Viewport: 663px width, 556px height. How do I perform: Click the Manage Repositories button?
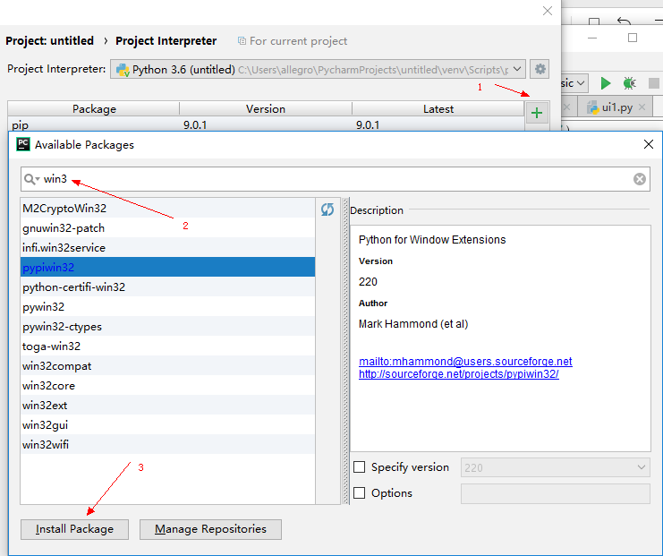point(210,529)
